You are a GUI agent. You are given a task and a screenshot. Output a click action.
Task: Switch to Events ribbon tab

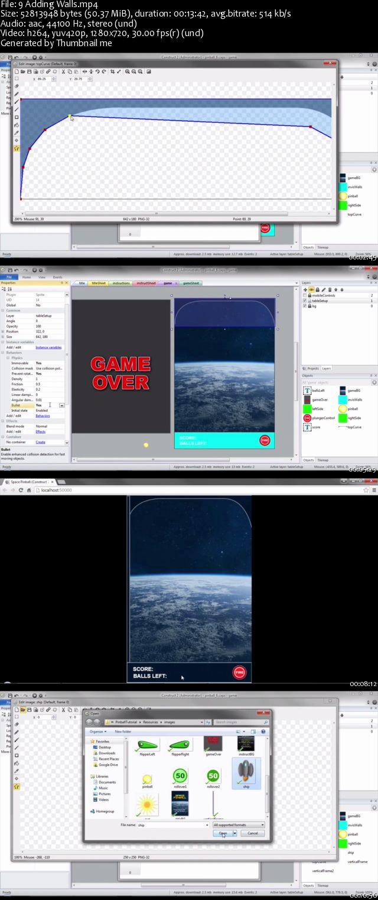tap(58, 277)
